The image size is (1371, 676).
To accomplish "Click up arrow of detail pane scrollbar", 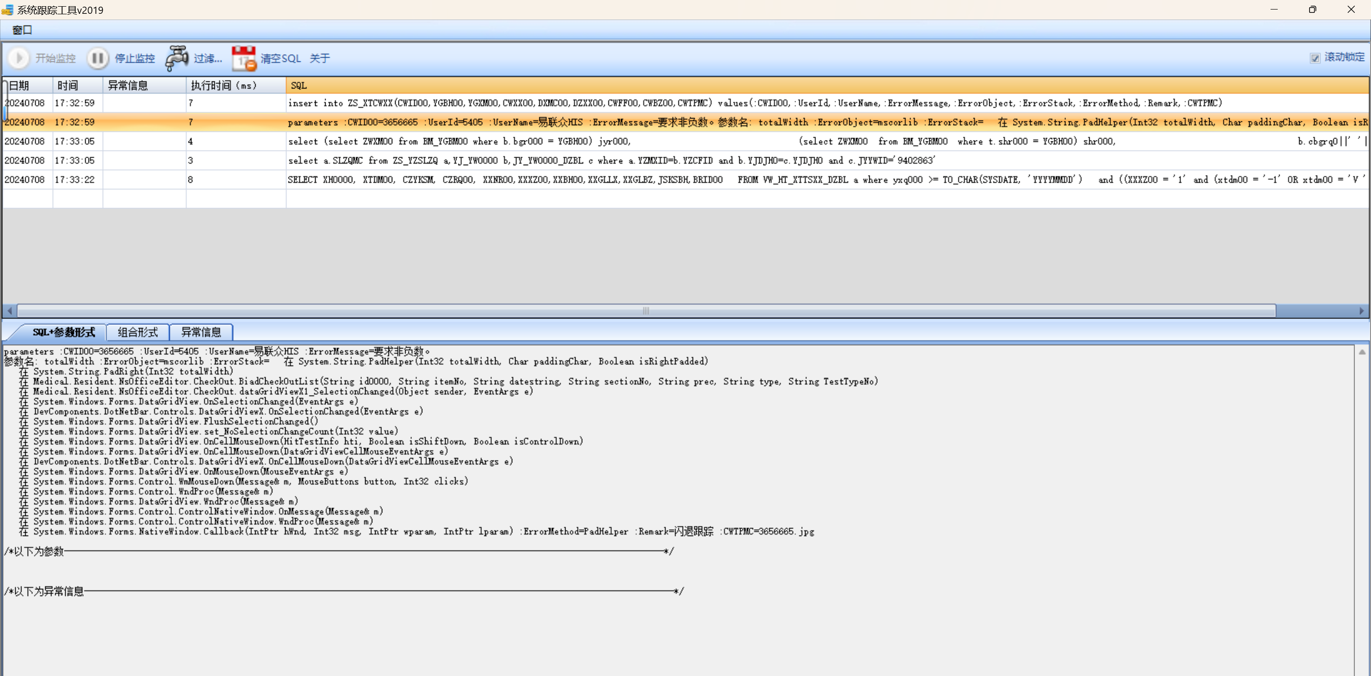I will pos(1361,352).
